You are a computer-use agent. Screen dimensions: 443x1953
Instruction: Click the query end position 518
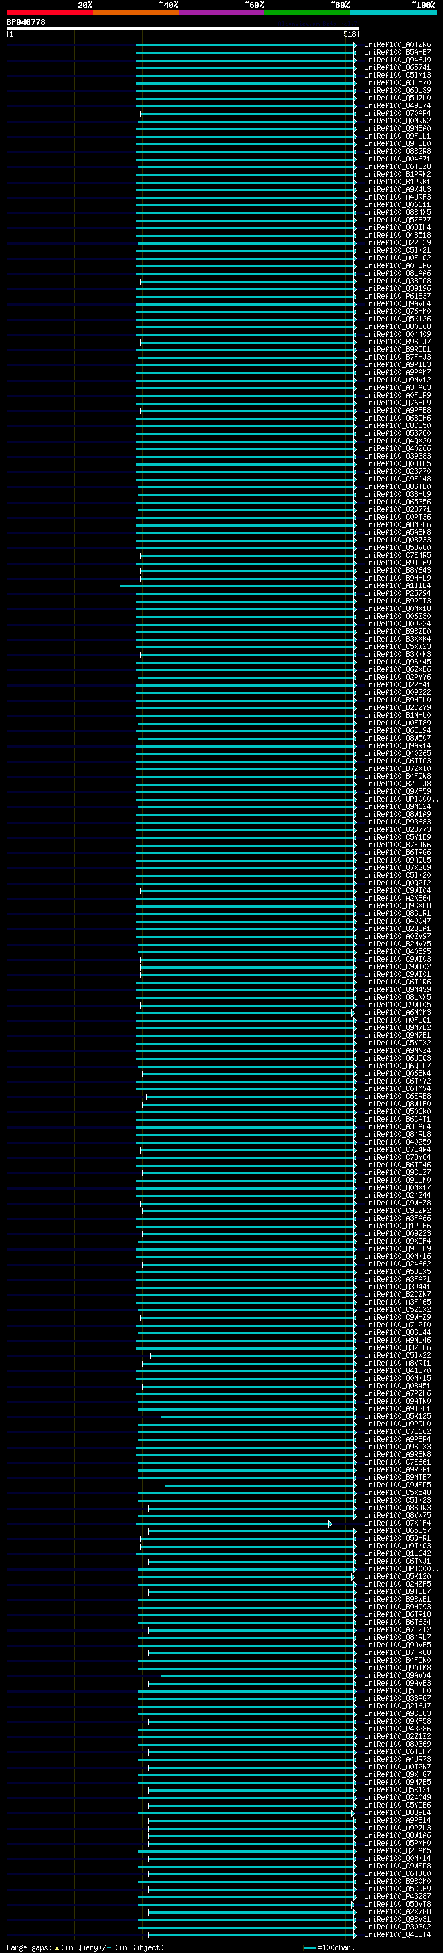349,34
